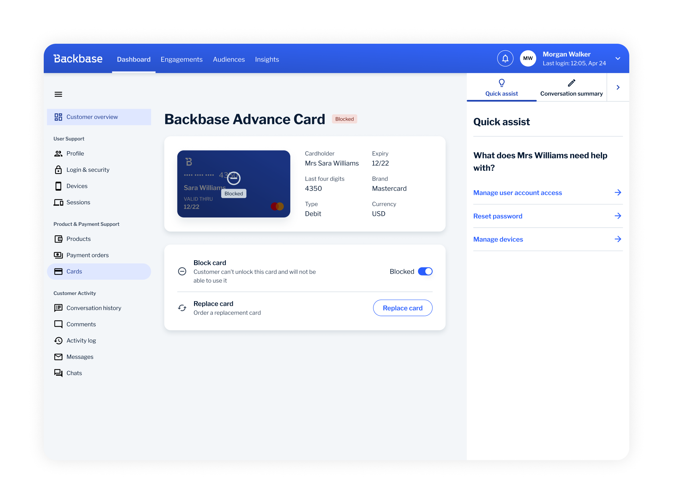The height and width of the screenshot is (504, 673).
Task: Open Manage devices via arrow chevron
Action: (x=618, y=239)
